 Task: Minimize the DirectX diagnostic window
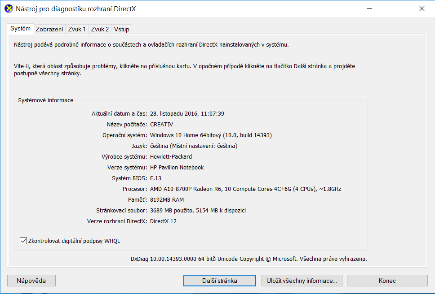point(369,9)
